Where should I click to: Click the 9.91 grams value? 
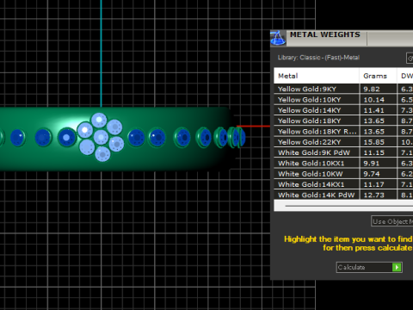(372, 164)
